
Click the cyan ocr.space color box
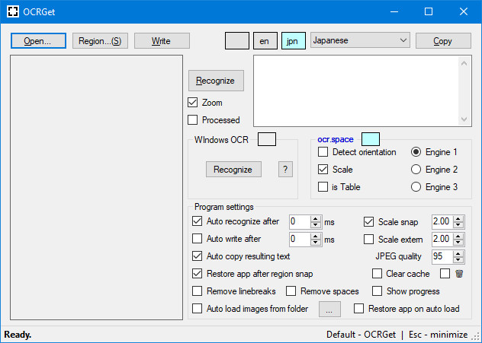[370, 139]
